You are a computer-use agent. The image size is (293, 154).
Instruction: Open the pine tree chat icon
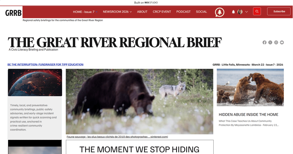(219, 12)
